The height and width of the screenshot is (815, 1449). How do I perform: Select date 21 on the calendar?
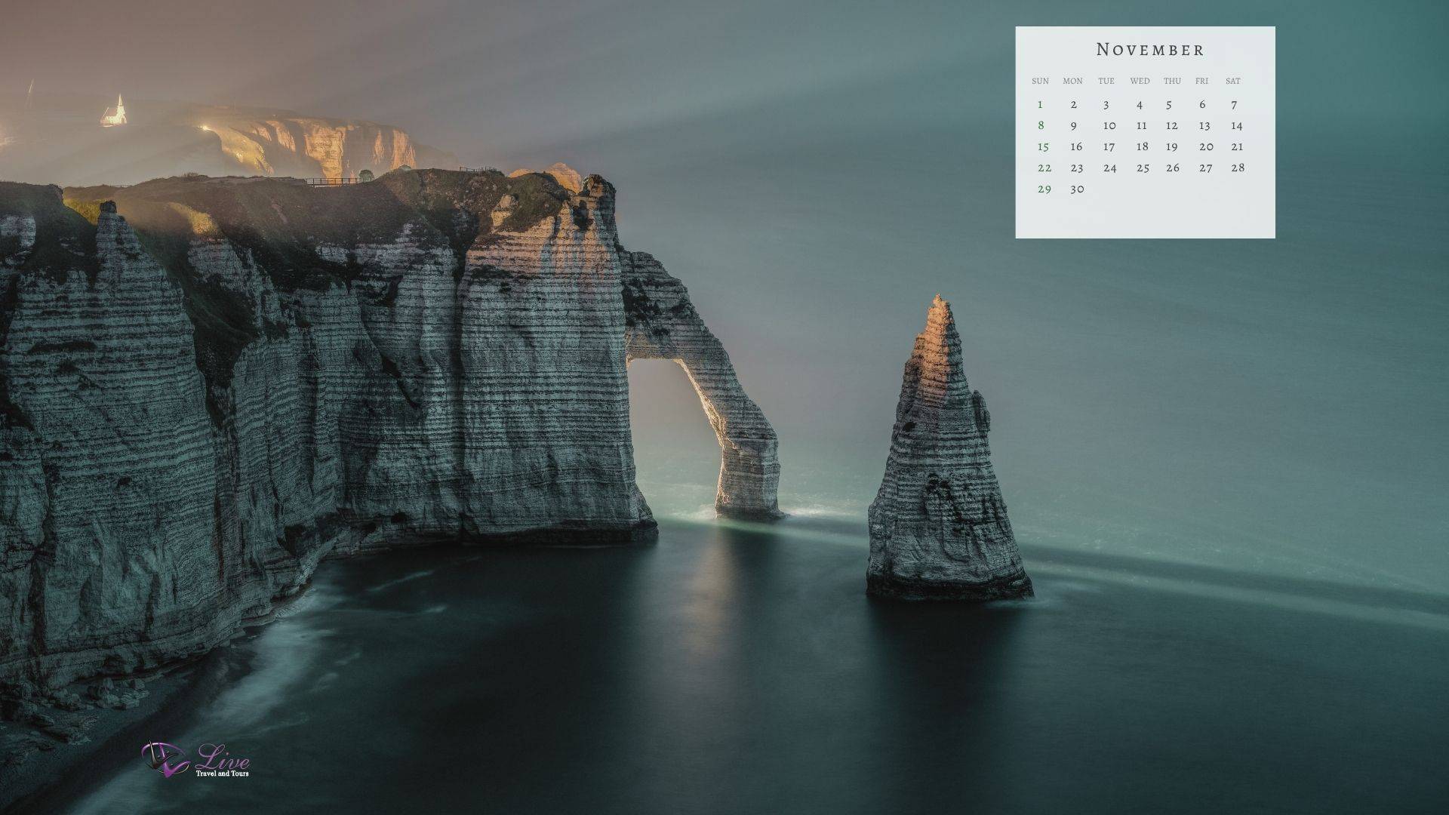tap(1237, 146)
